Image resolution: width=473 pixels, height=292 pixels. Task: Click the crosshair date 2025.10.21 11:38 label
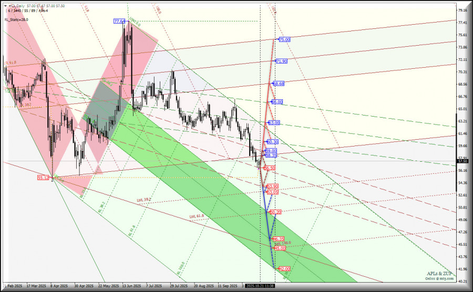point(260,286)
